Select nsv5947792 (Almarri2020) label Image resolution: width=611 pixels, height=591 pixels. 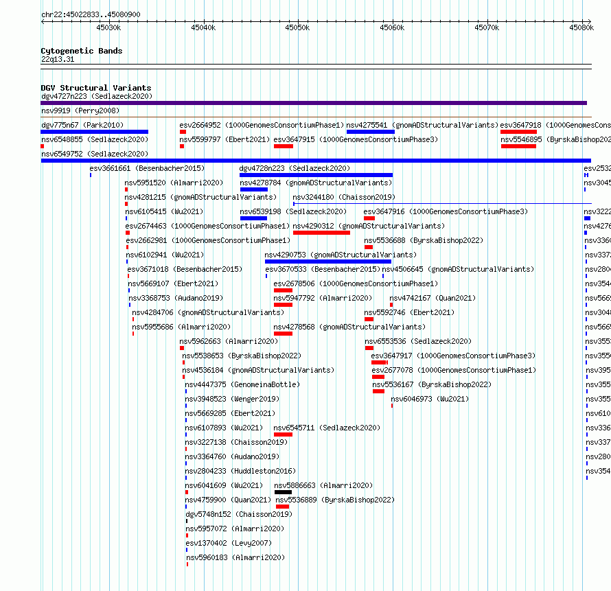(323, 298)
